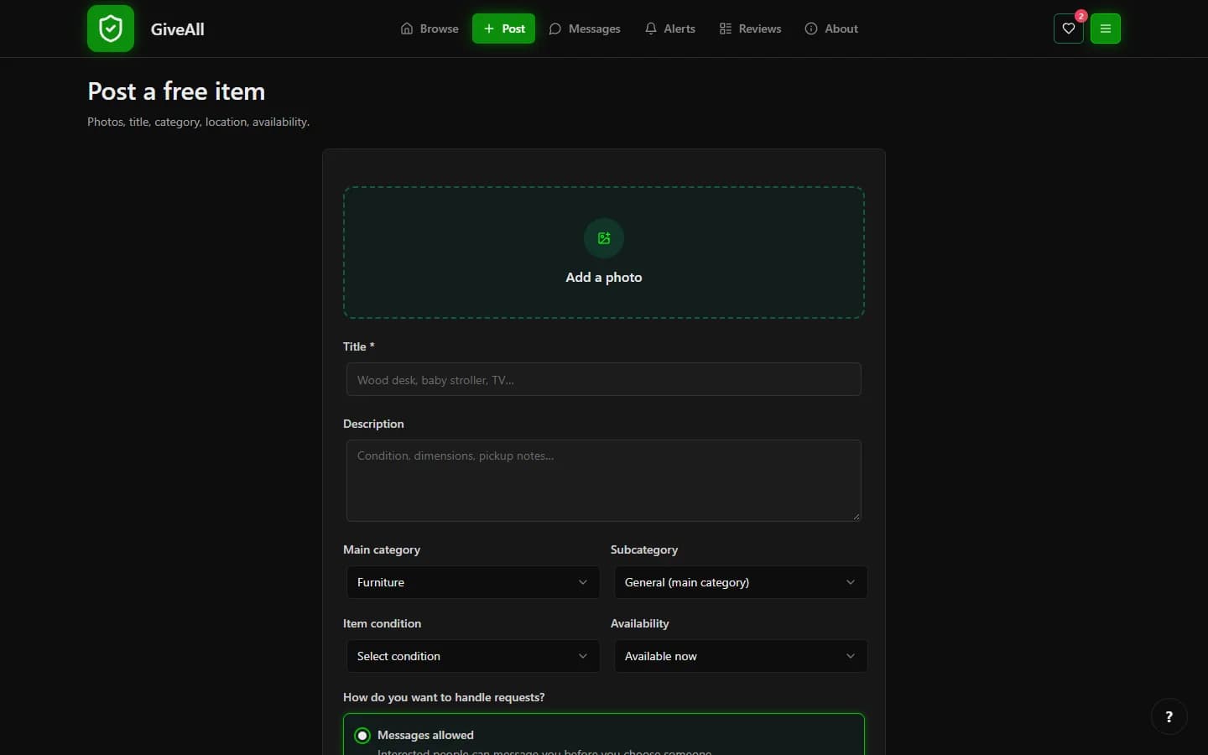Viewport: 1208px width, 755px height.
Task: Open the About page
Action: tap(831, 29)
